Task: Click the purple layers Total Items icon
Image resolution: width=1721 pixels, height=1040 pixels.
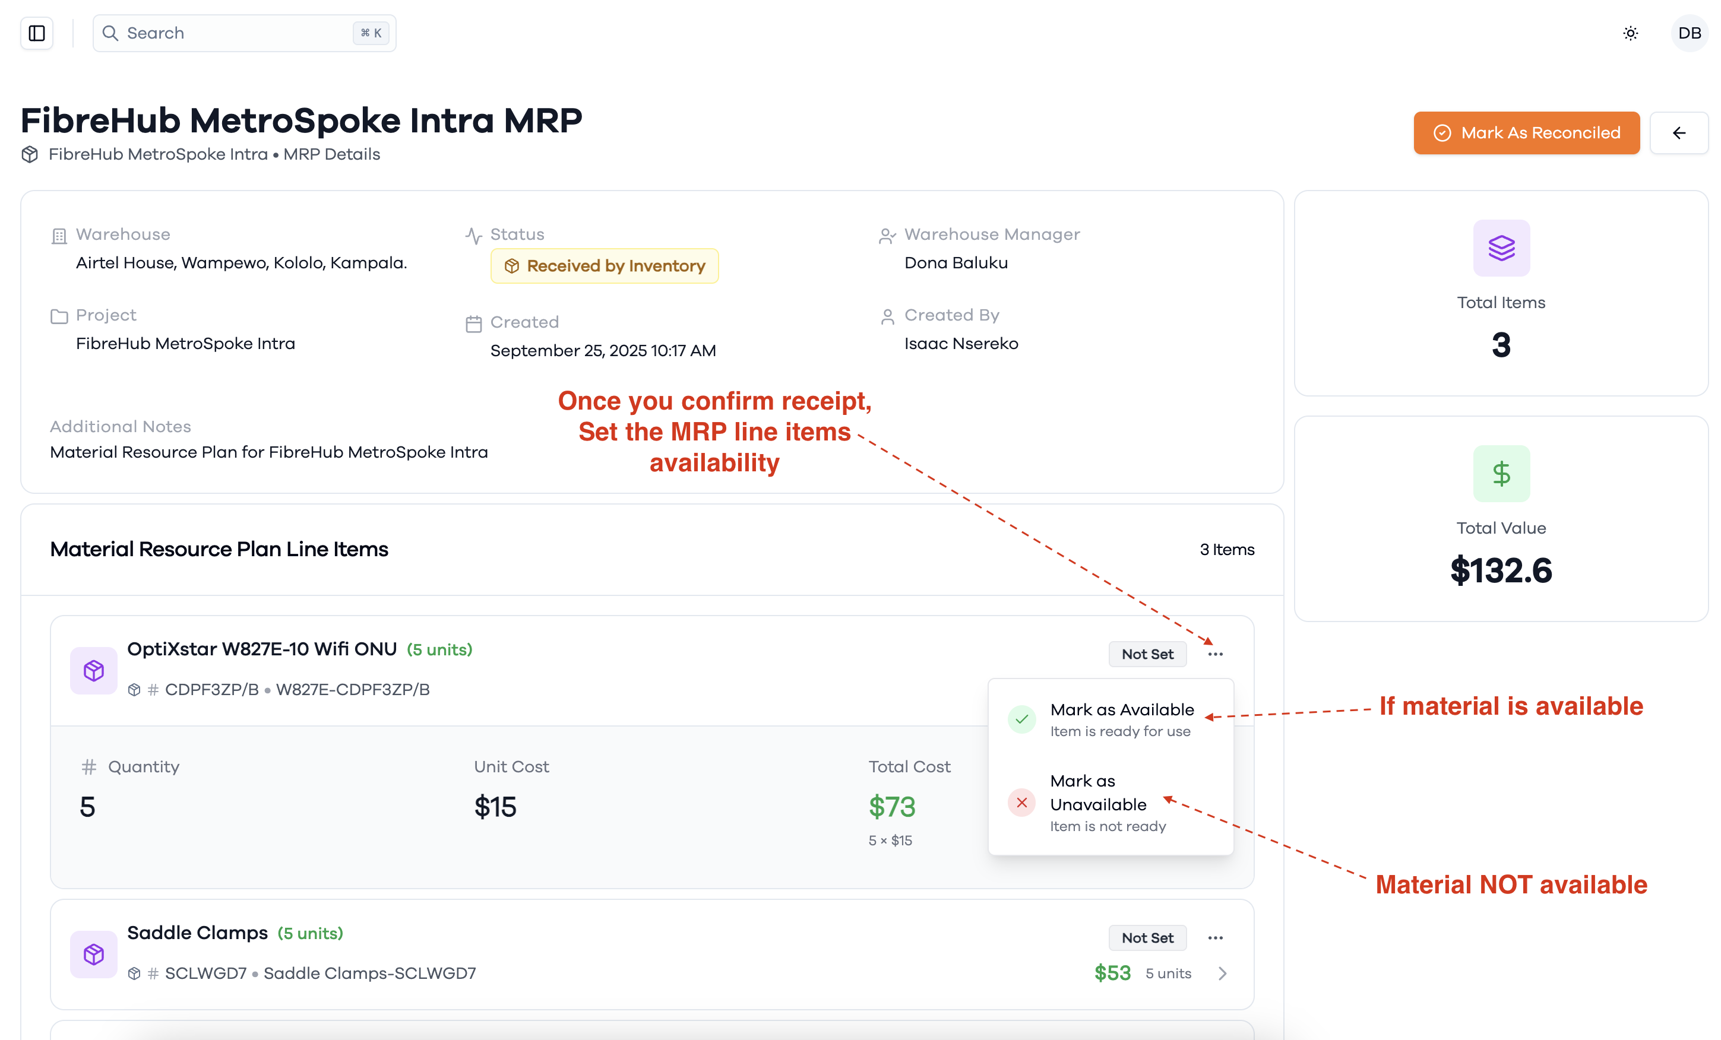Action: 1501,248
